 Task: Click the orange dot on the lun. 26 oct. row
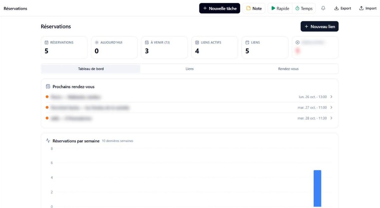47,97
